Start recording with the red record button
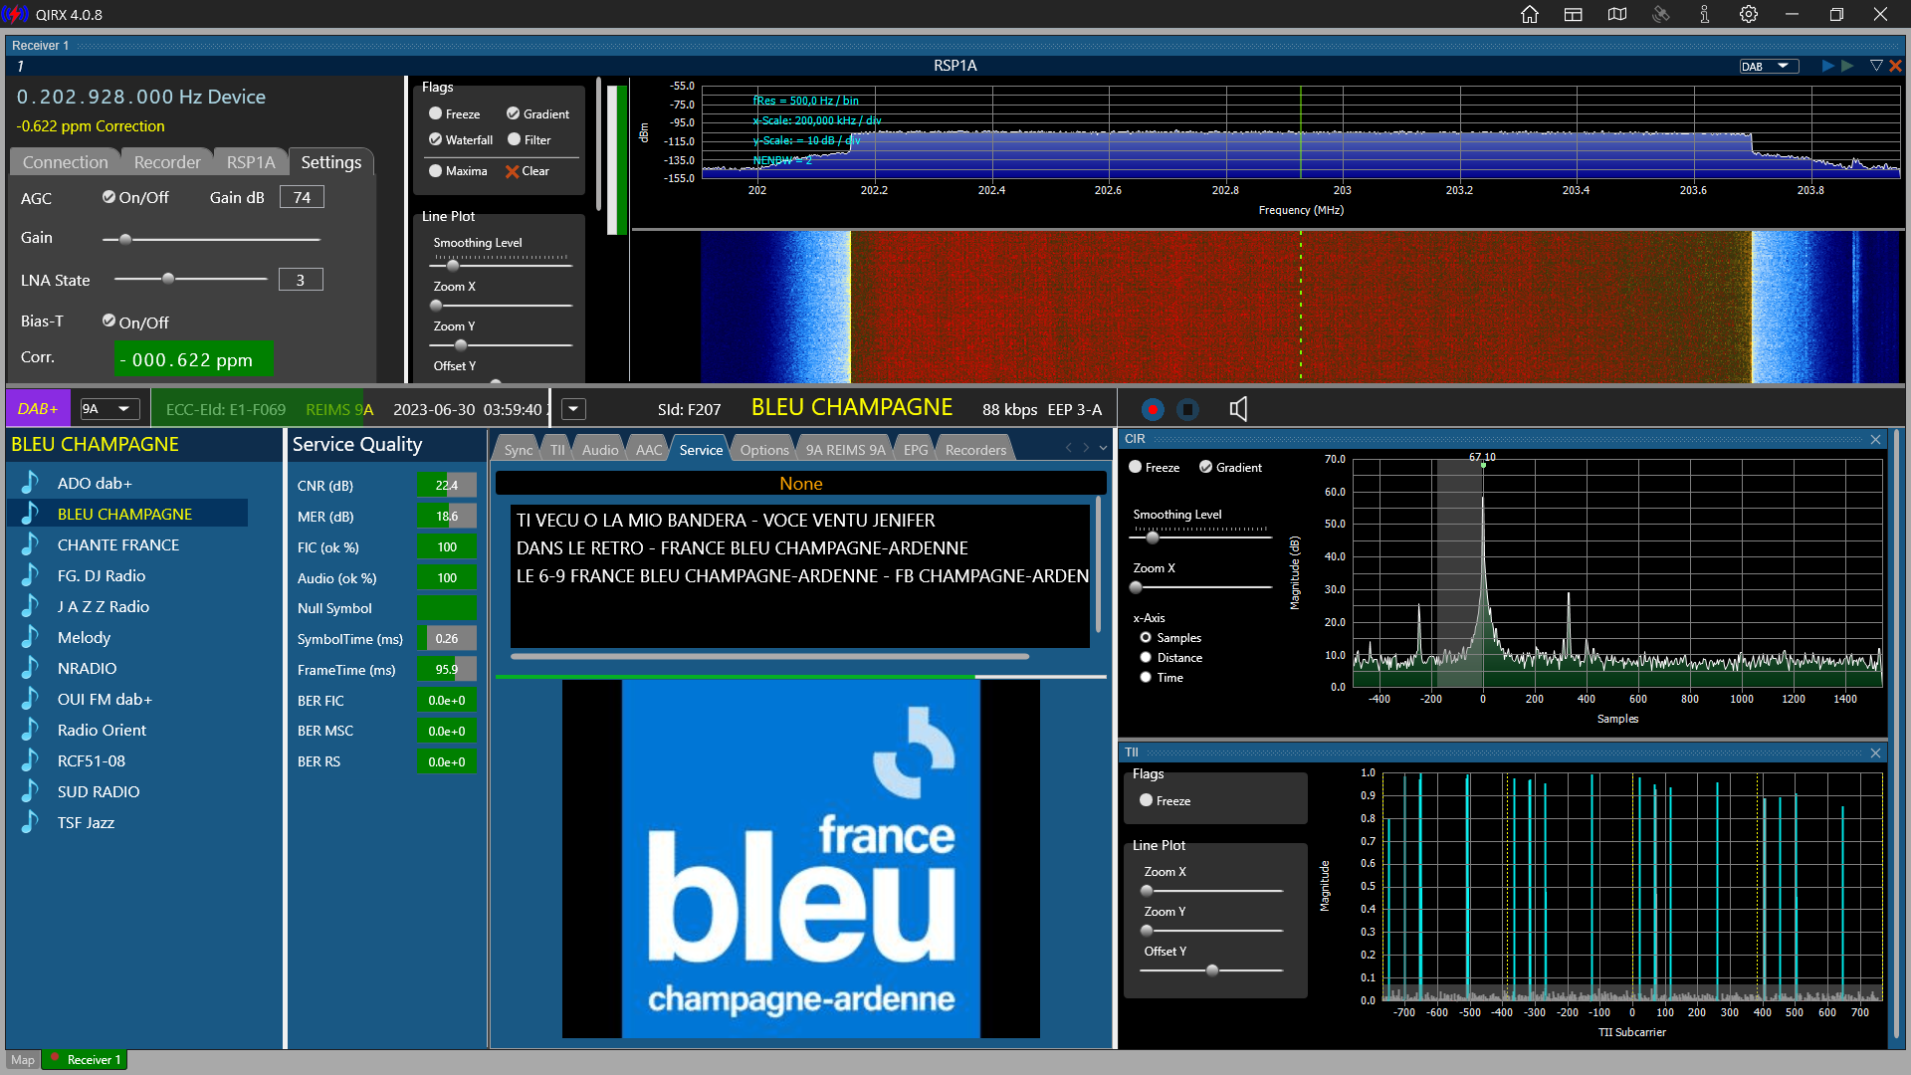Viewport: 1911px width, 1075px height. click(1153, 409)
